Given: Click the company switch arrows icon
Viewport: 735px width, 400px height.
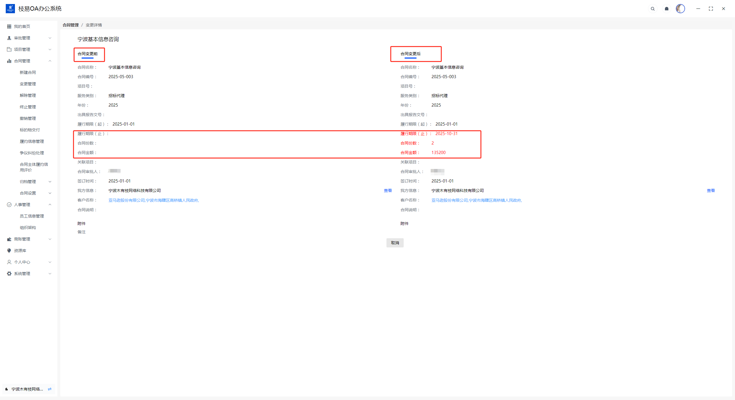Looking at the screenshot, I should click(x=50, y=389).
